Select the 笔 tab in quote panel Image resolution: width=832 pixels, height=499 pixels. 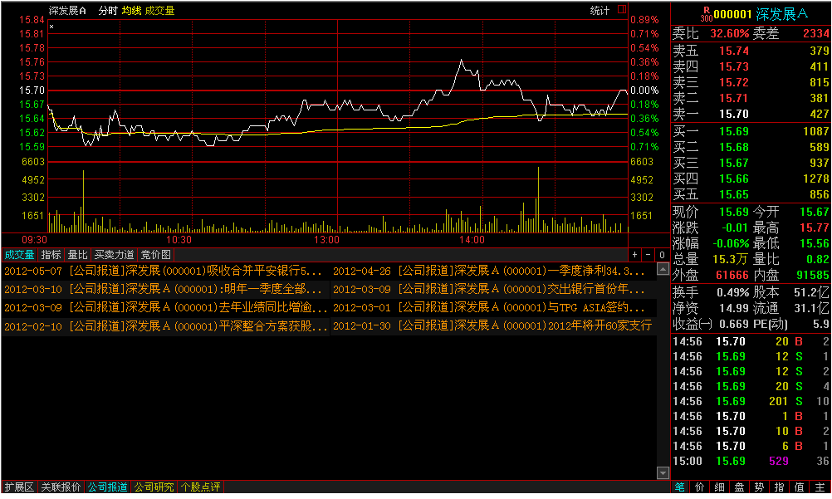tap(680, 487)
